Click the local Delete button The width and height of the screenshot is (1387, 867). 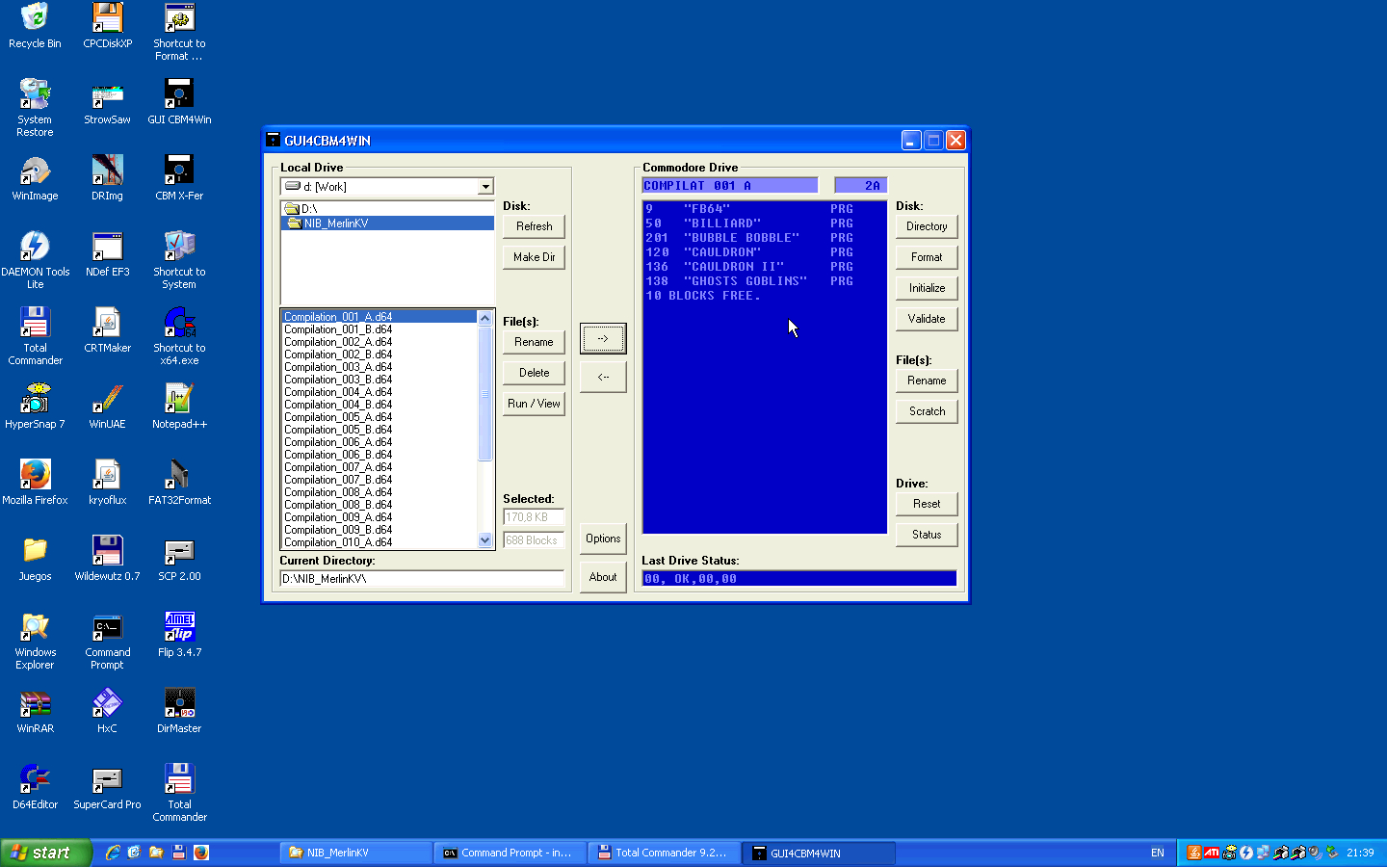point(534,373)
